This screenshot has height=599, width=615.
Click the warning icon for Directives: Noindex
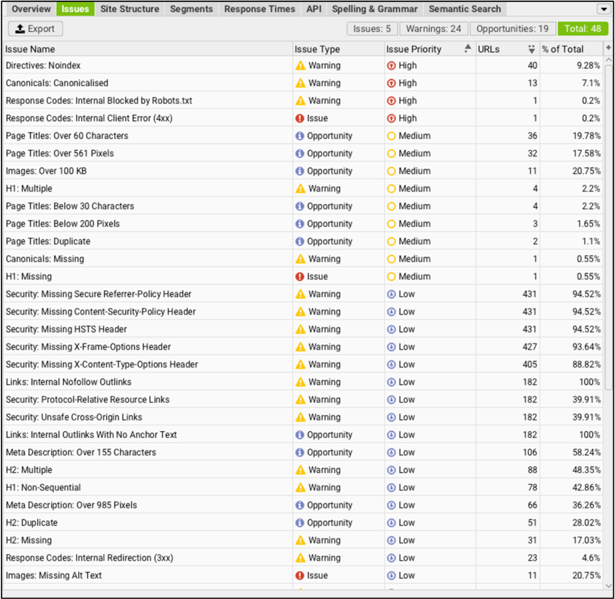click(x=301, y=66)
